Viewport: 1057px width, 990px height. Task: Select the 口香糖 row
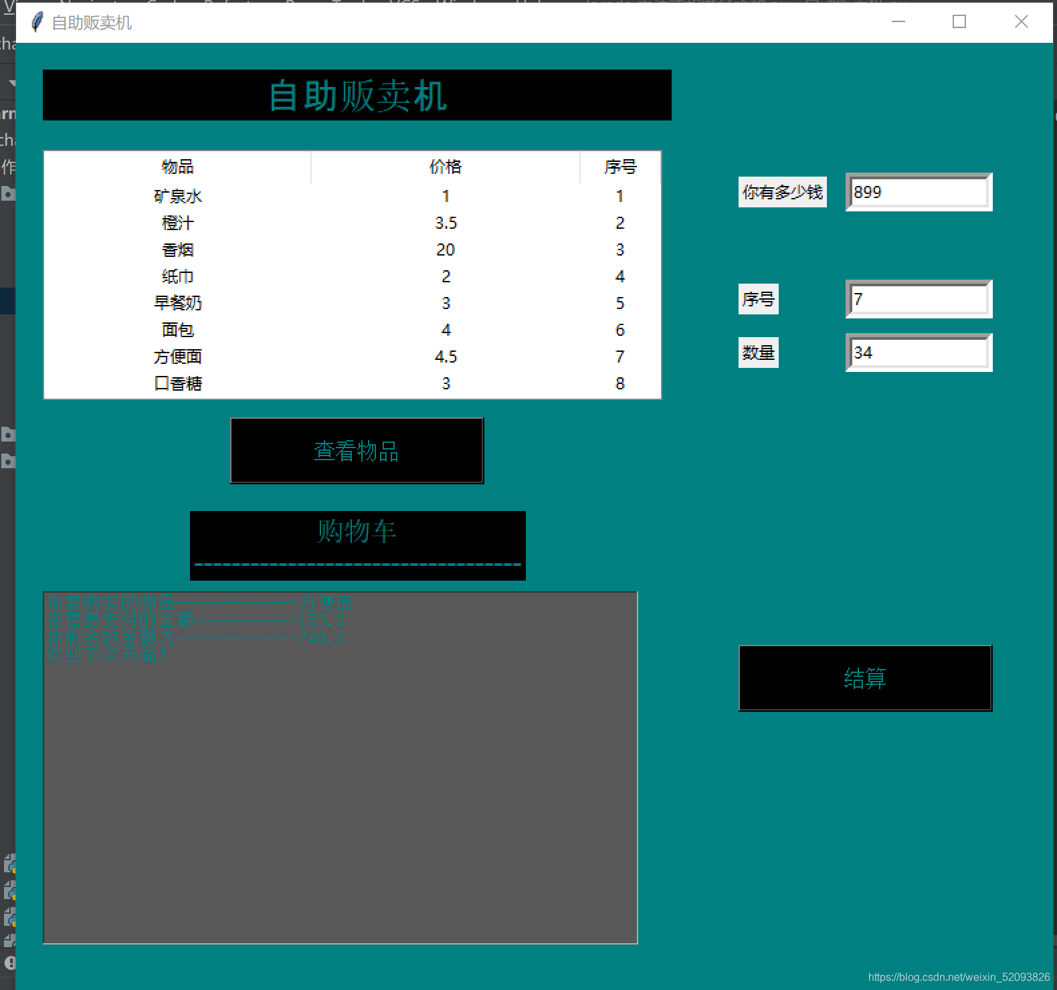point(353,383)
